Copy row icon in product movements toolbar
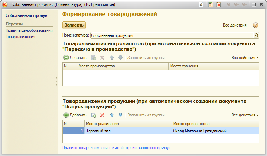Image resolution: width=267 pixels, height=156 pixels. pyautogui.click(x=94, y=115)
